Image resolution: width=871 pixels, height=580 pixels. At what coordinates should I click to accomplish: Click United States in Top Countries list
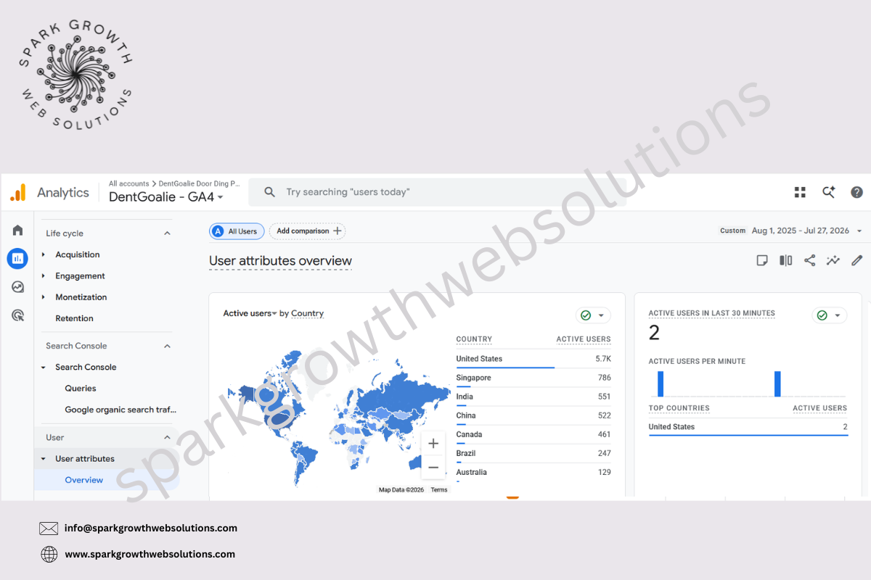coord(748,427)
